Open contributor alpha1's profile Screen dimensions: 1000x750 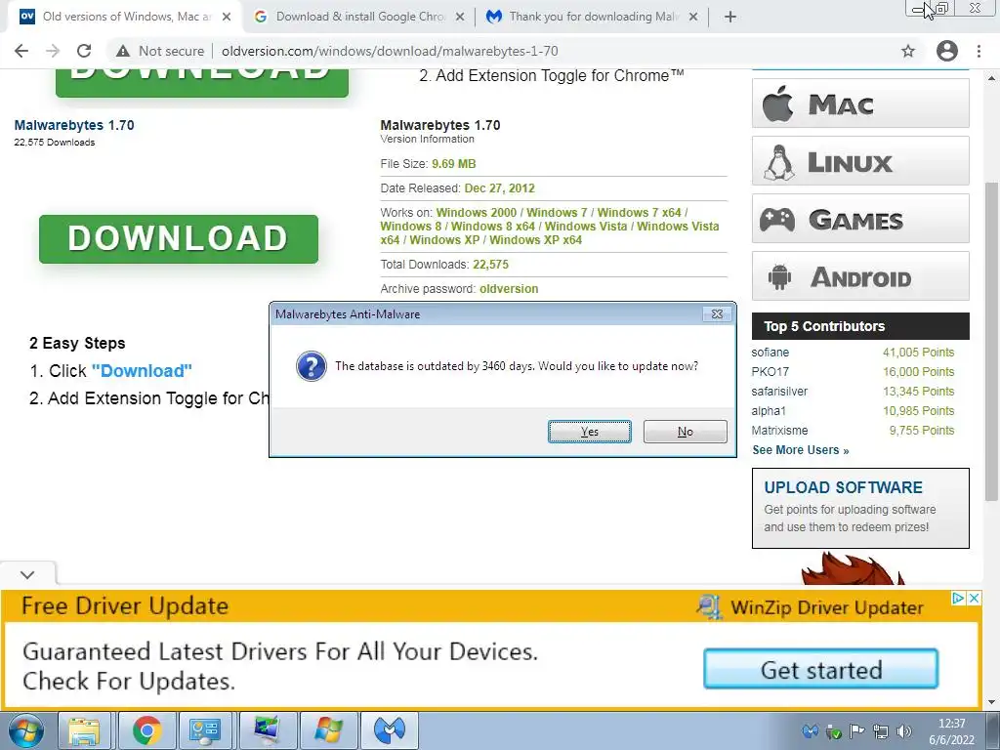(x=769, y=411)
